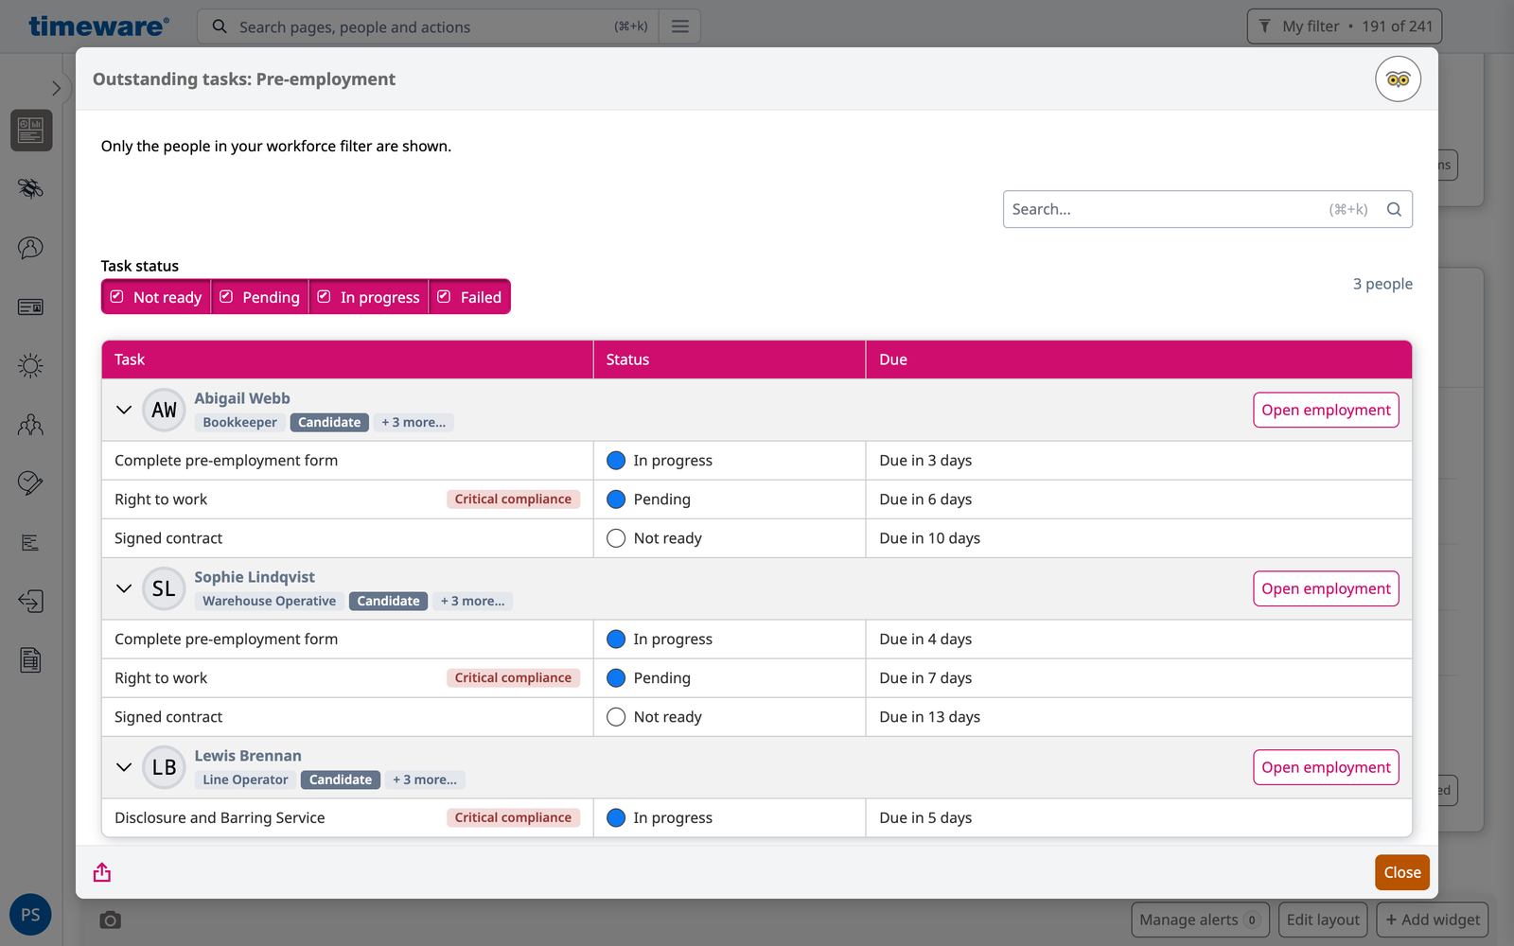Click Add widget button
The image size is (1514, 946).
(1433, 920)
